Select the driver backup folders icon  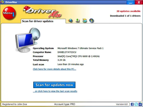coord(84,20)
